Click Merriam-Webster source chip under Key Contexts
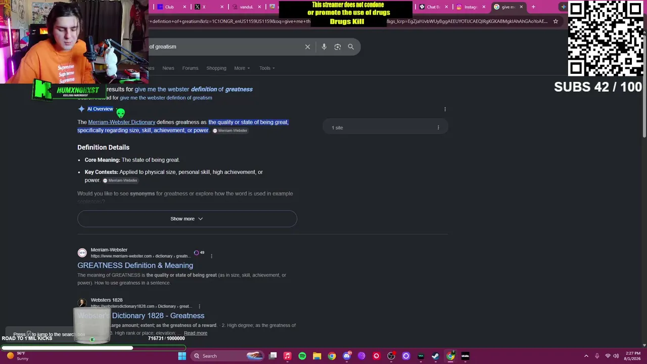 pyautogui.click(x=120, y=180)
